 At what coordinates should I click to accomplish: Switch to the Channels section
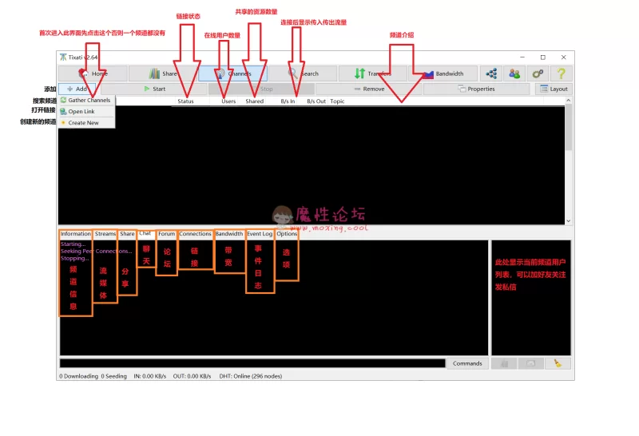pos(233,73)
